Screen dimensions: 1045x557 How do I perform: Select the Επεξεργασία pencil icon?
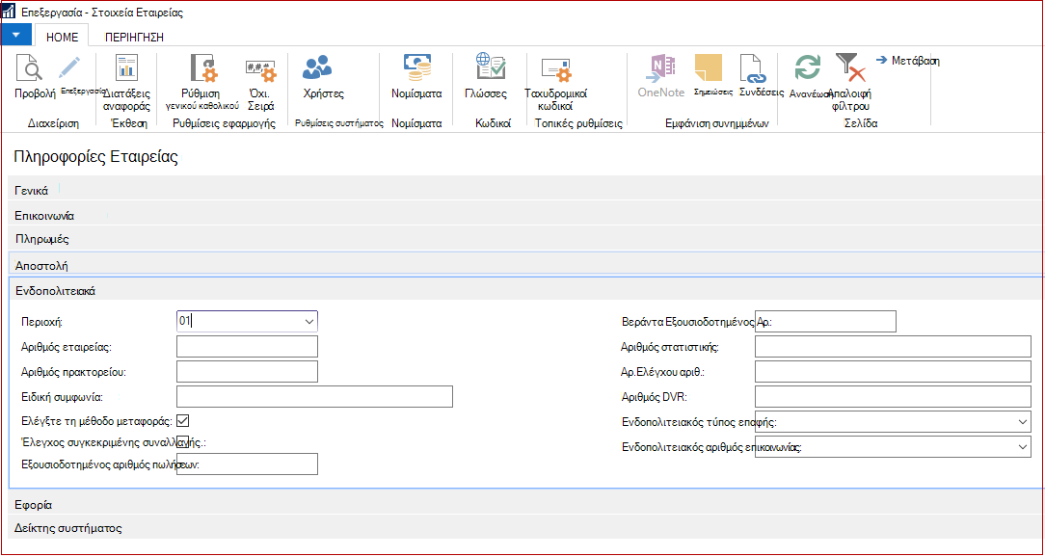pos(68,67)
